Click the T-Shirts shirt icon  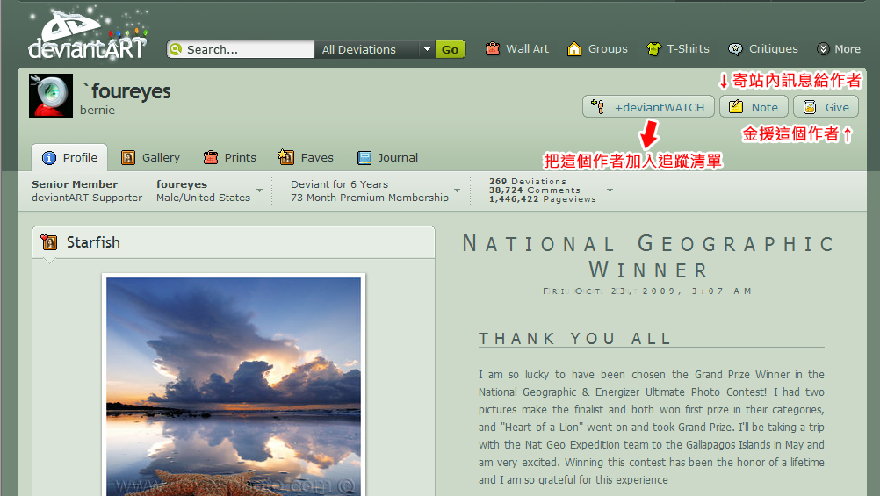pos(653,49)
